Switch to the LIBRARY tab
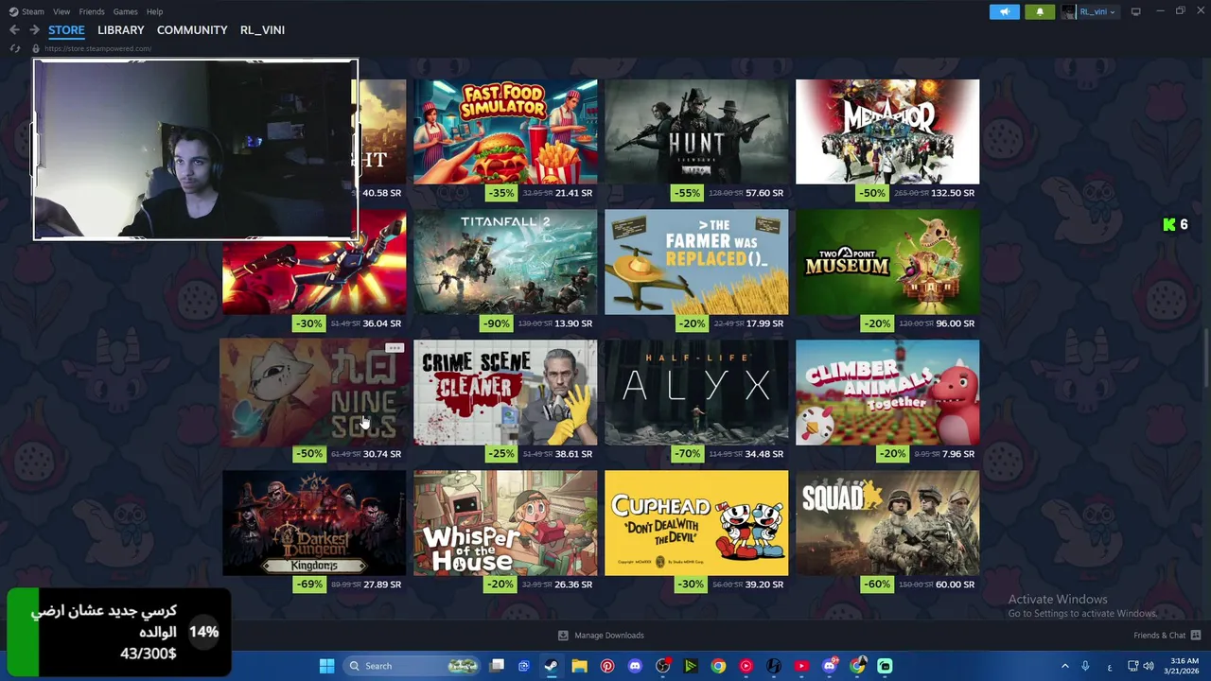This screenshot has height=681, width=1211. (x=121, y=30)
